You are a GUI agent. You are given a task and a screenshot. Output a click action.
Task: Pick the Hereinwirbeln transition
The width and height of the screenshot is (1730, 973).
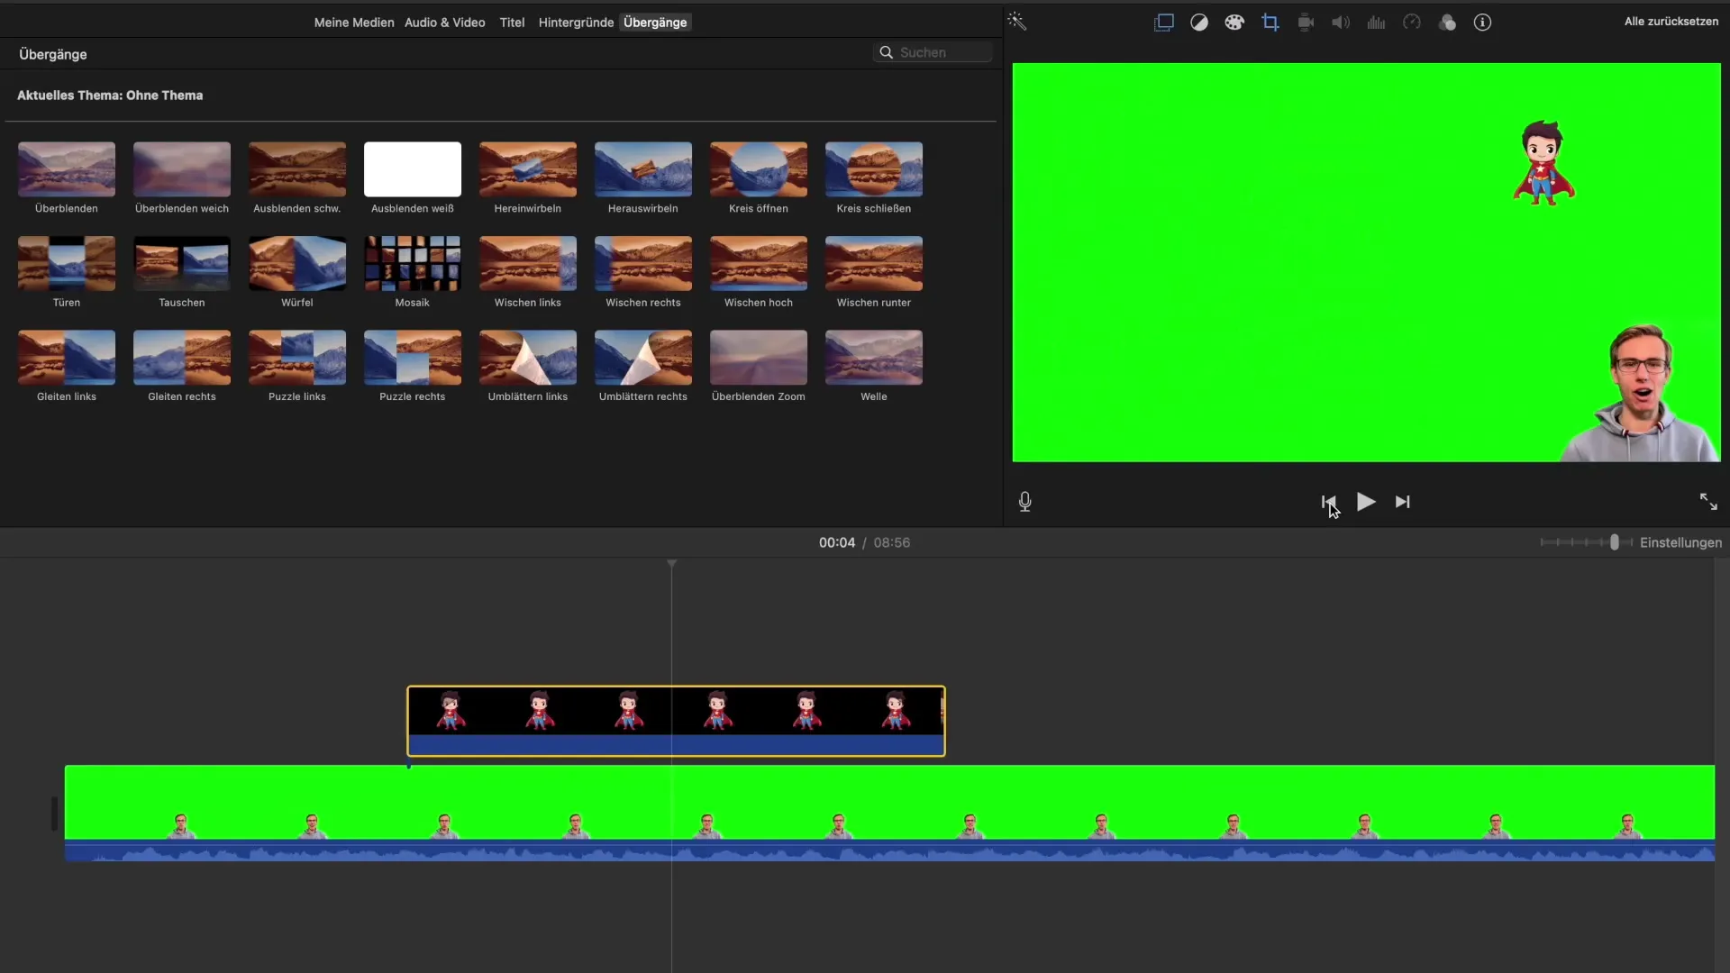coord(528,178)
